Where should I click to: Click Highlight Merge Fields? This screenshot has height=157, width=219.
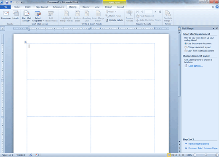pyautogui.click(x=66, y=16)
